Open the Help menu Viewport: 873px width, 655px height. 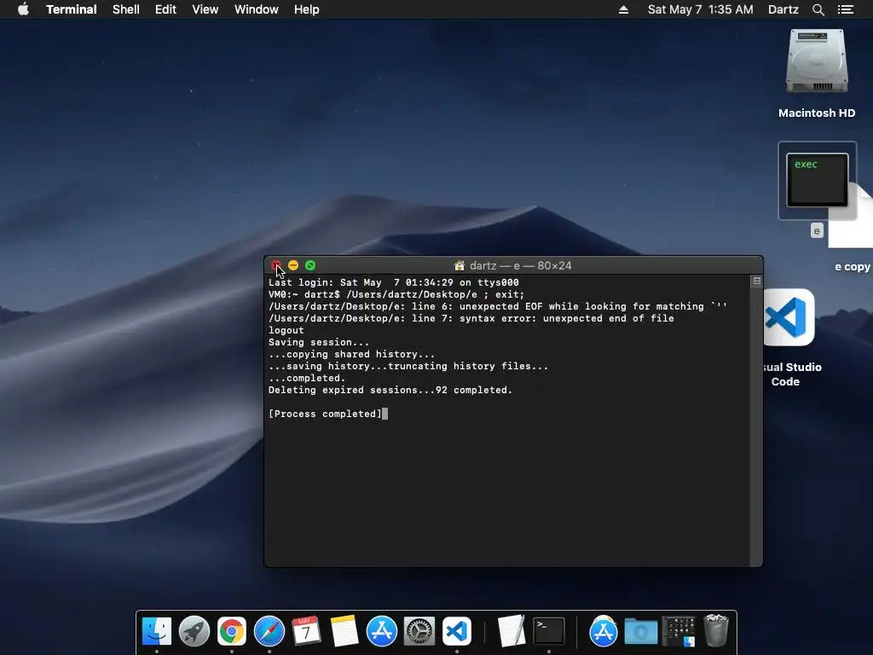click(307, 9)
